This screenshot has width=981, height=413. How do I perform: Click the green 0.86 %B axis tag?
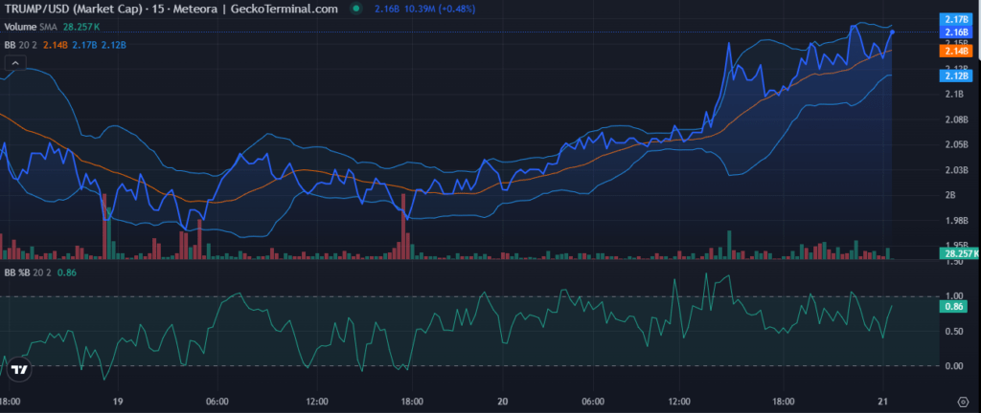point(954,306)
